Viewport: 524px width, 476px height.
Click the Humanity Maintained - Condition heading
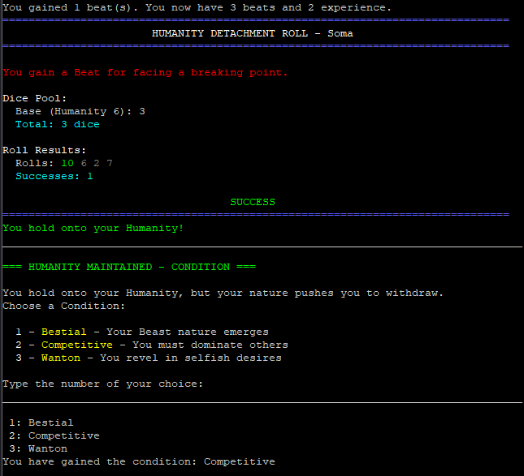click(x=129, y=267)
